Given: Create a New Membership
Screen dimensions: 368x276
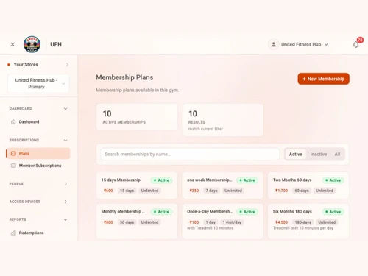Looking at the screenshot, I should 324,79.
